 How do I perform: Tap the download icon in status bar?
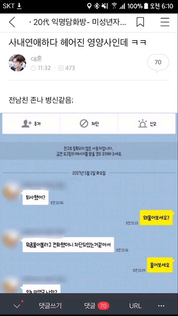coord(19,6)
